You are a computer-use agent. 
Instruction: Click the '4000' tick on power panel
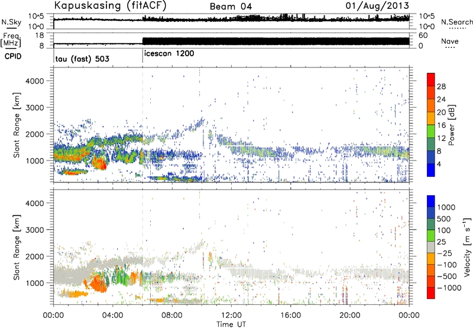[x=34, y=81]
